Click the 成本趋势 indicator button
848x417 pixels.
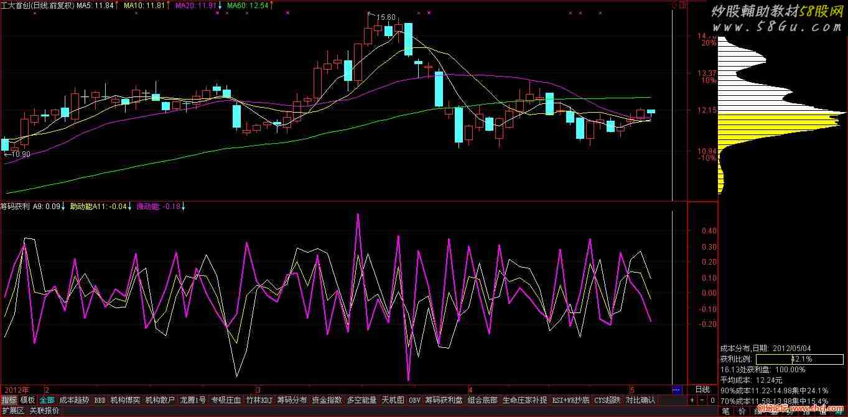(74, 400)
